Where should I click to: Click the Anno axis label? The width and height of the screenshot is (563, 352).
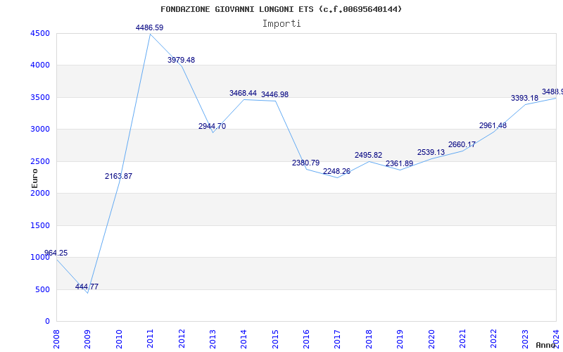(x=545, y=345)
